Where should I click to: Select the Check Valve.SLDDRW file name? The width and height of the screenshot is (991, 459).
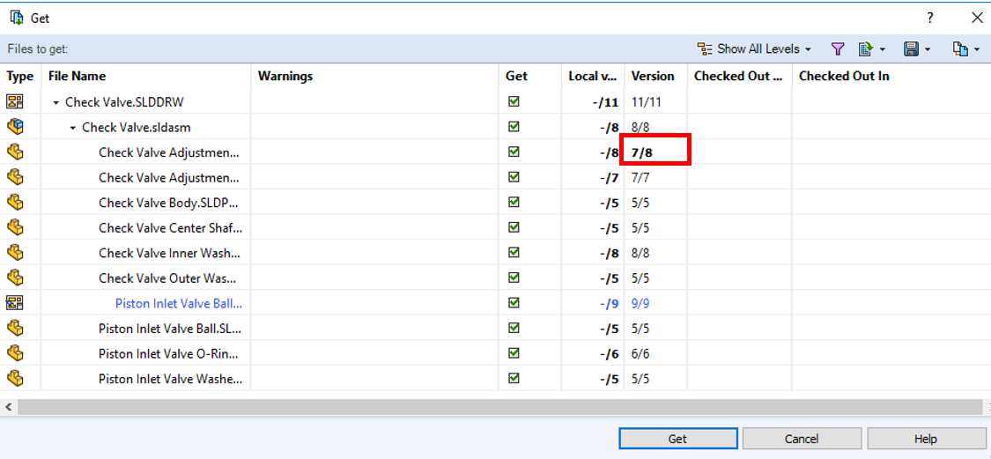[124, 102]
